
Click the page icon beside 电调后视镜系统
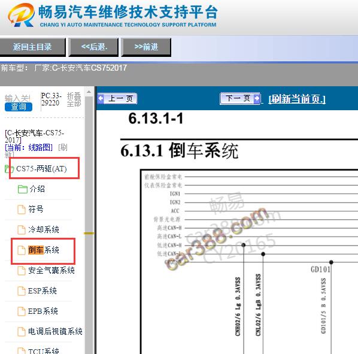click(x=22, y=332)
